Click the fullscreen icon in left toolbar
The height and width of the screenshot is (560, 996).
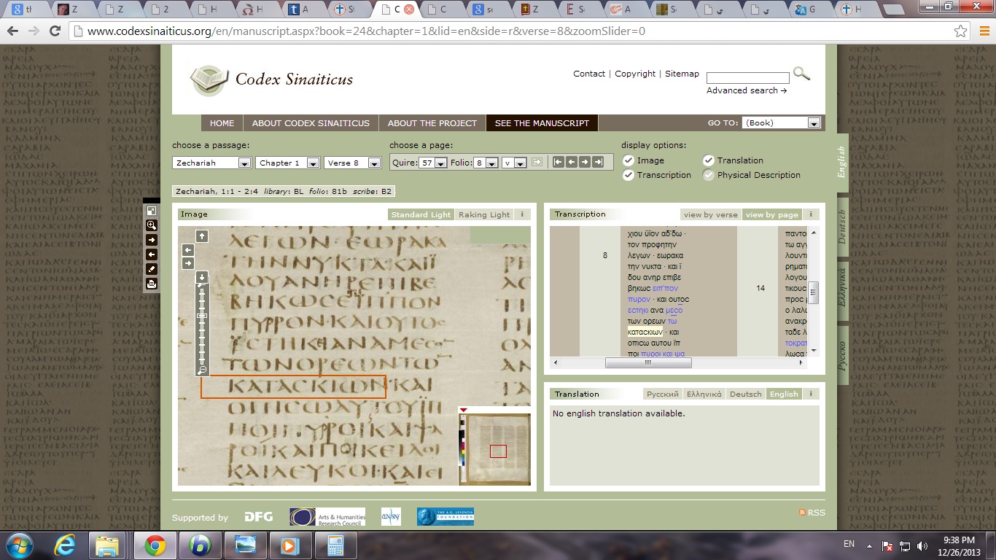(x=152, y=211)
